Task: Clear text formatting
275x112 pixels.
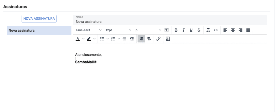Action: click(208, 30)
